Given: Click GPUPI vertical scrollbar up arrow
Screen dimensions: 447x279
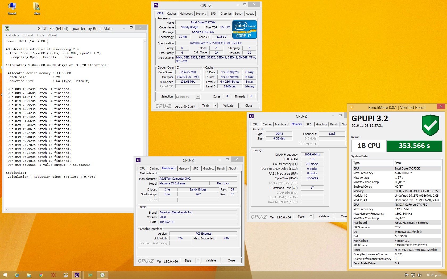Looking at the screenshot, I should 144,41.
